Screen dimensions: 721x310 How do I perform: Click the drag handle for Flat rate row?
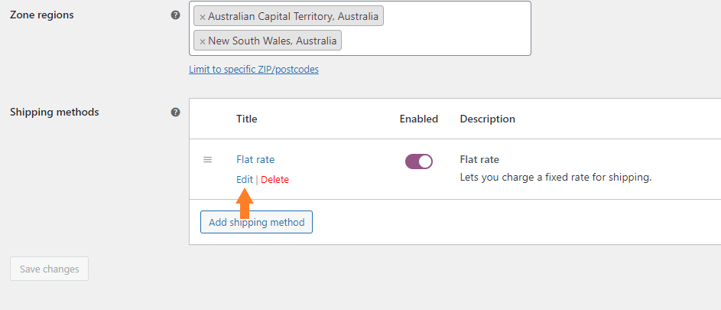click(207, 159)
